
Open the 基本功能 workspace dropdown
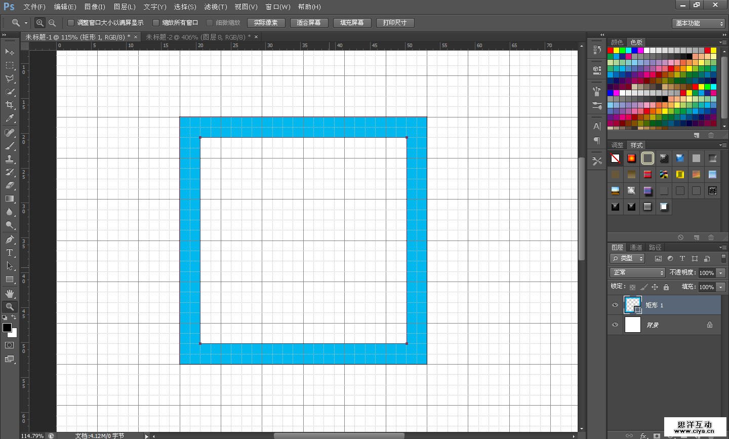pyautogui.click(x=700, y=23)
